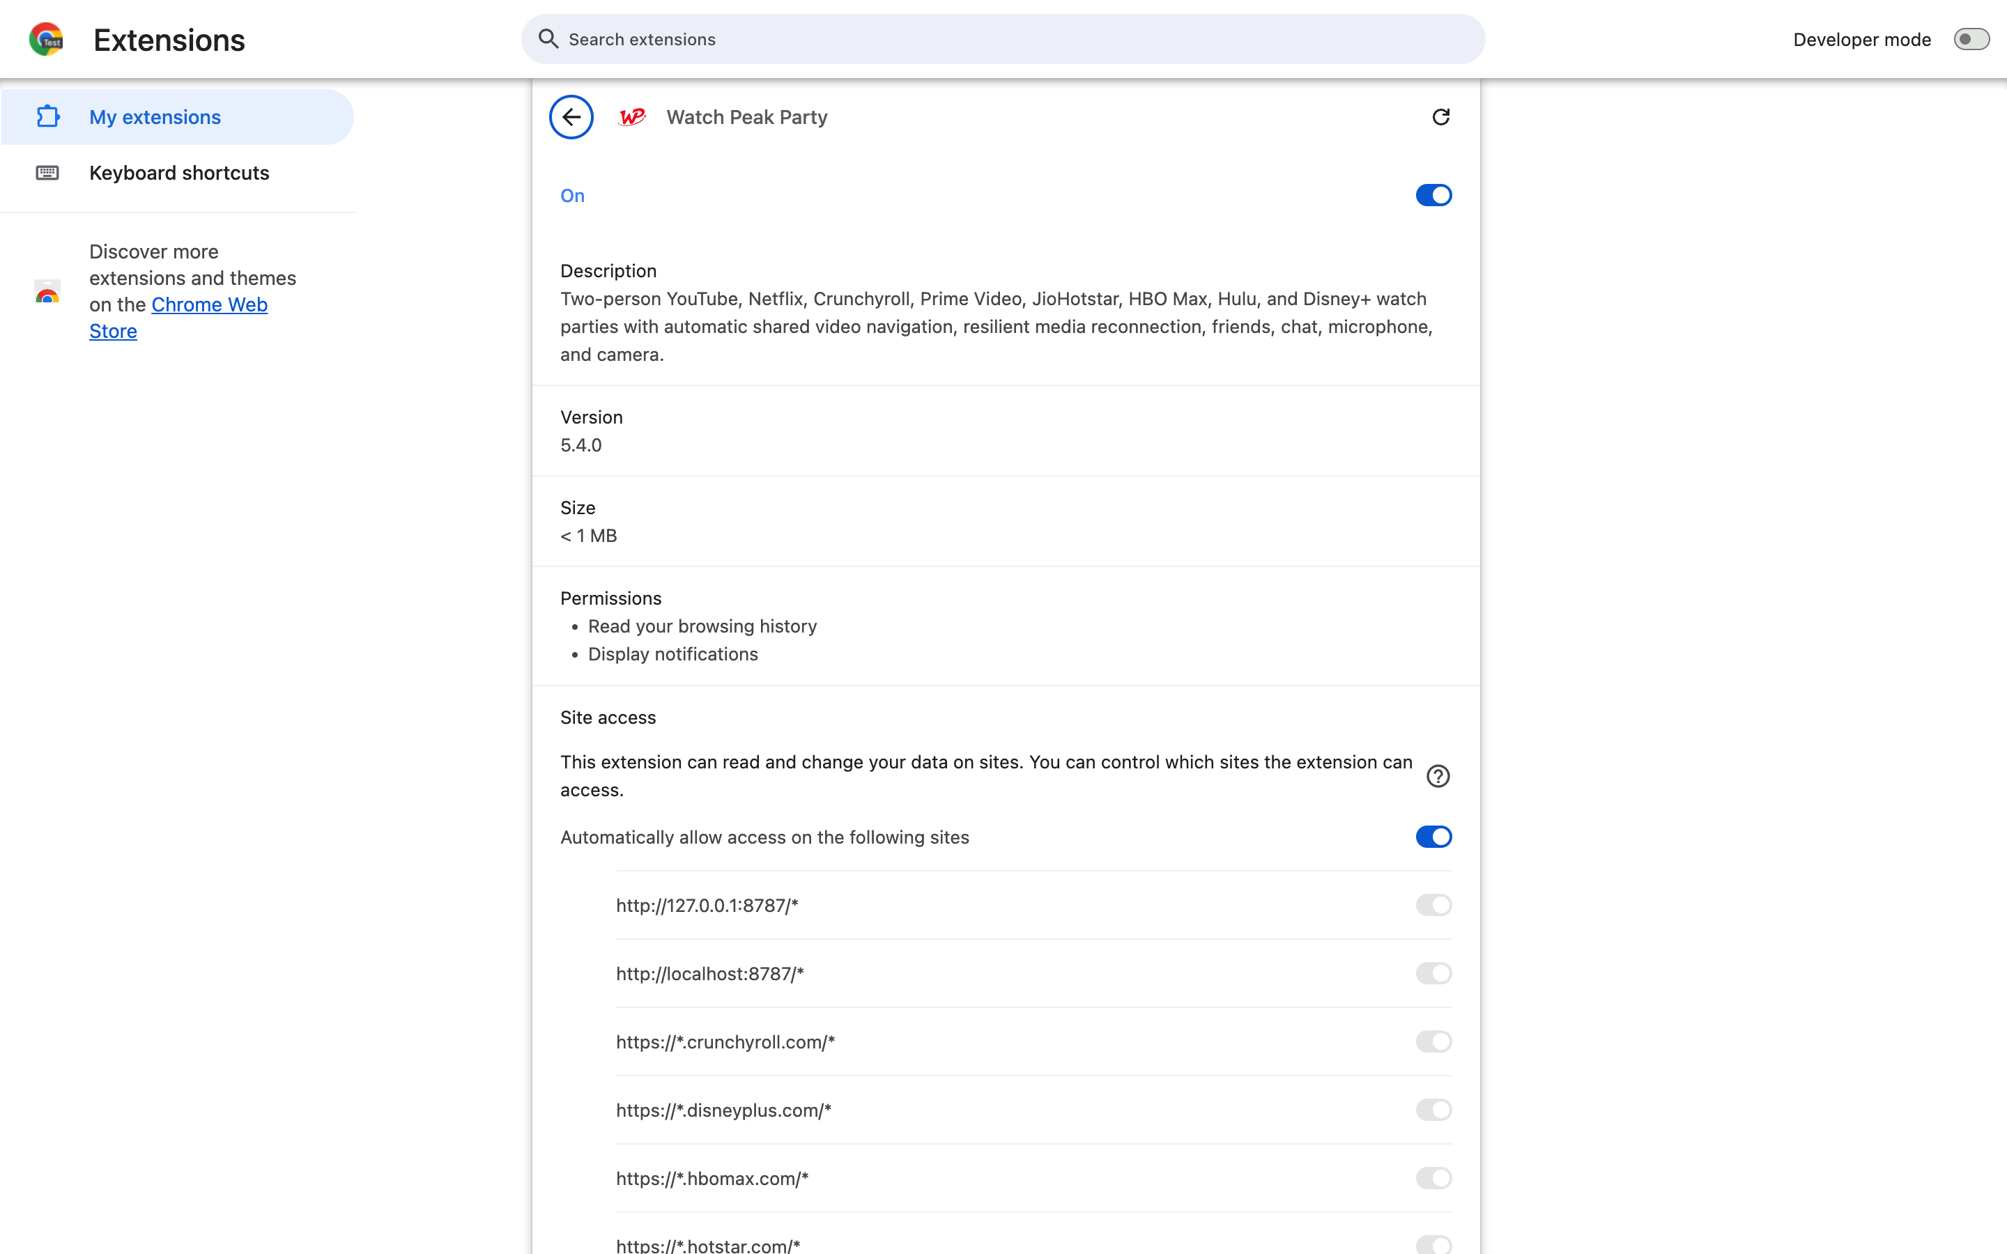Click the Watch Peak Party logo icon
2007x1254 pixels.
pos(632,117)
